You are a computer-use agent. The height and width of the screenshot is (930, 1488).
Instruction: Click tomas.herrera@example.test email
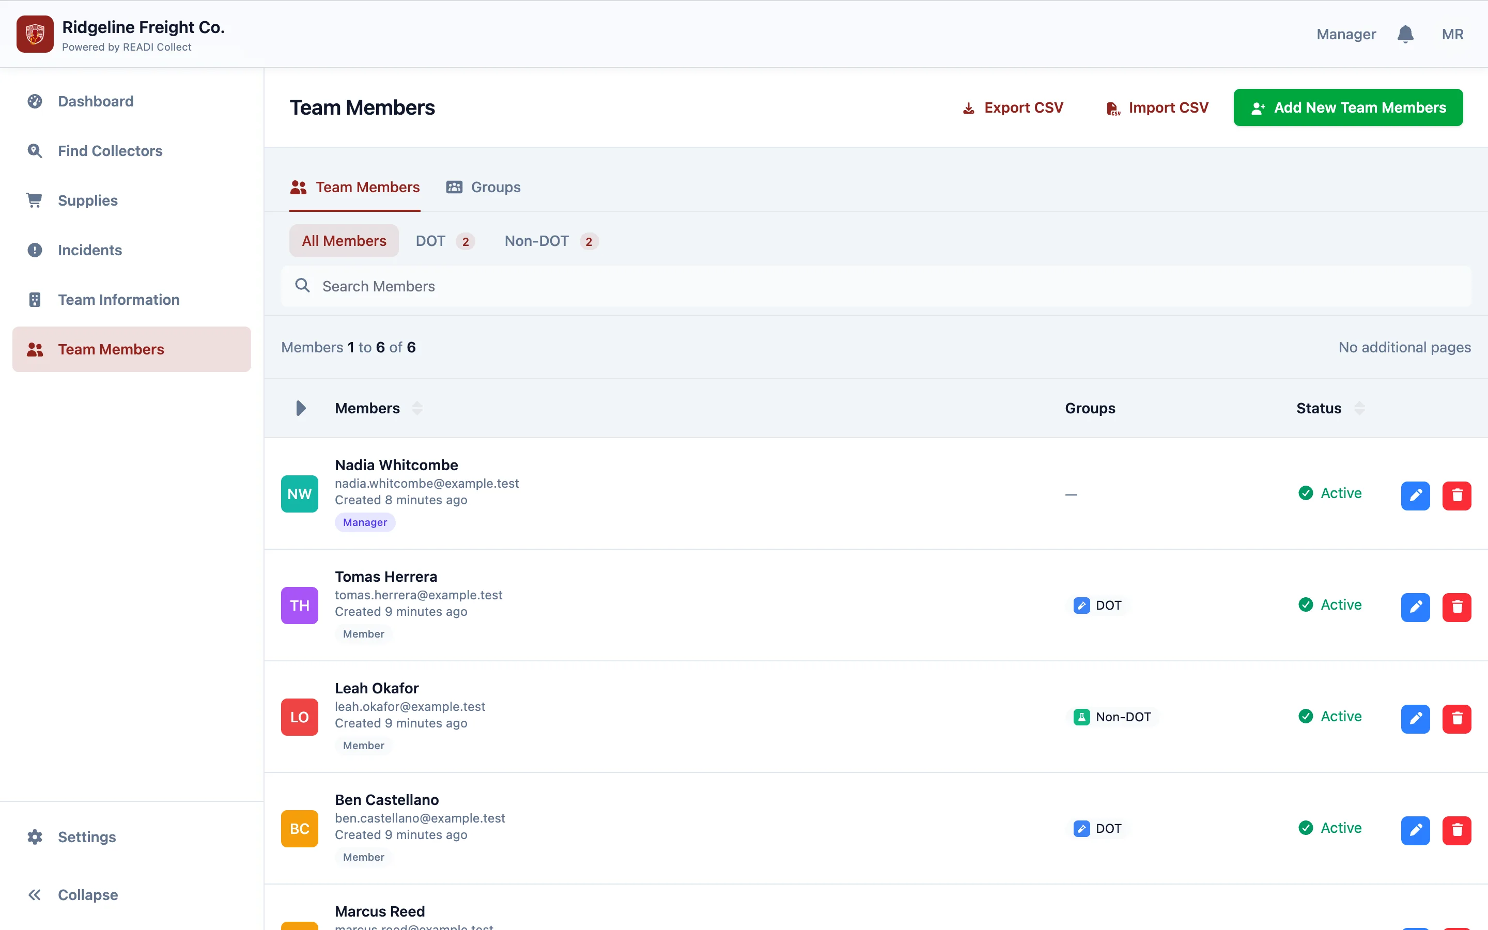tap(419, 595)
